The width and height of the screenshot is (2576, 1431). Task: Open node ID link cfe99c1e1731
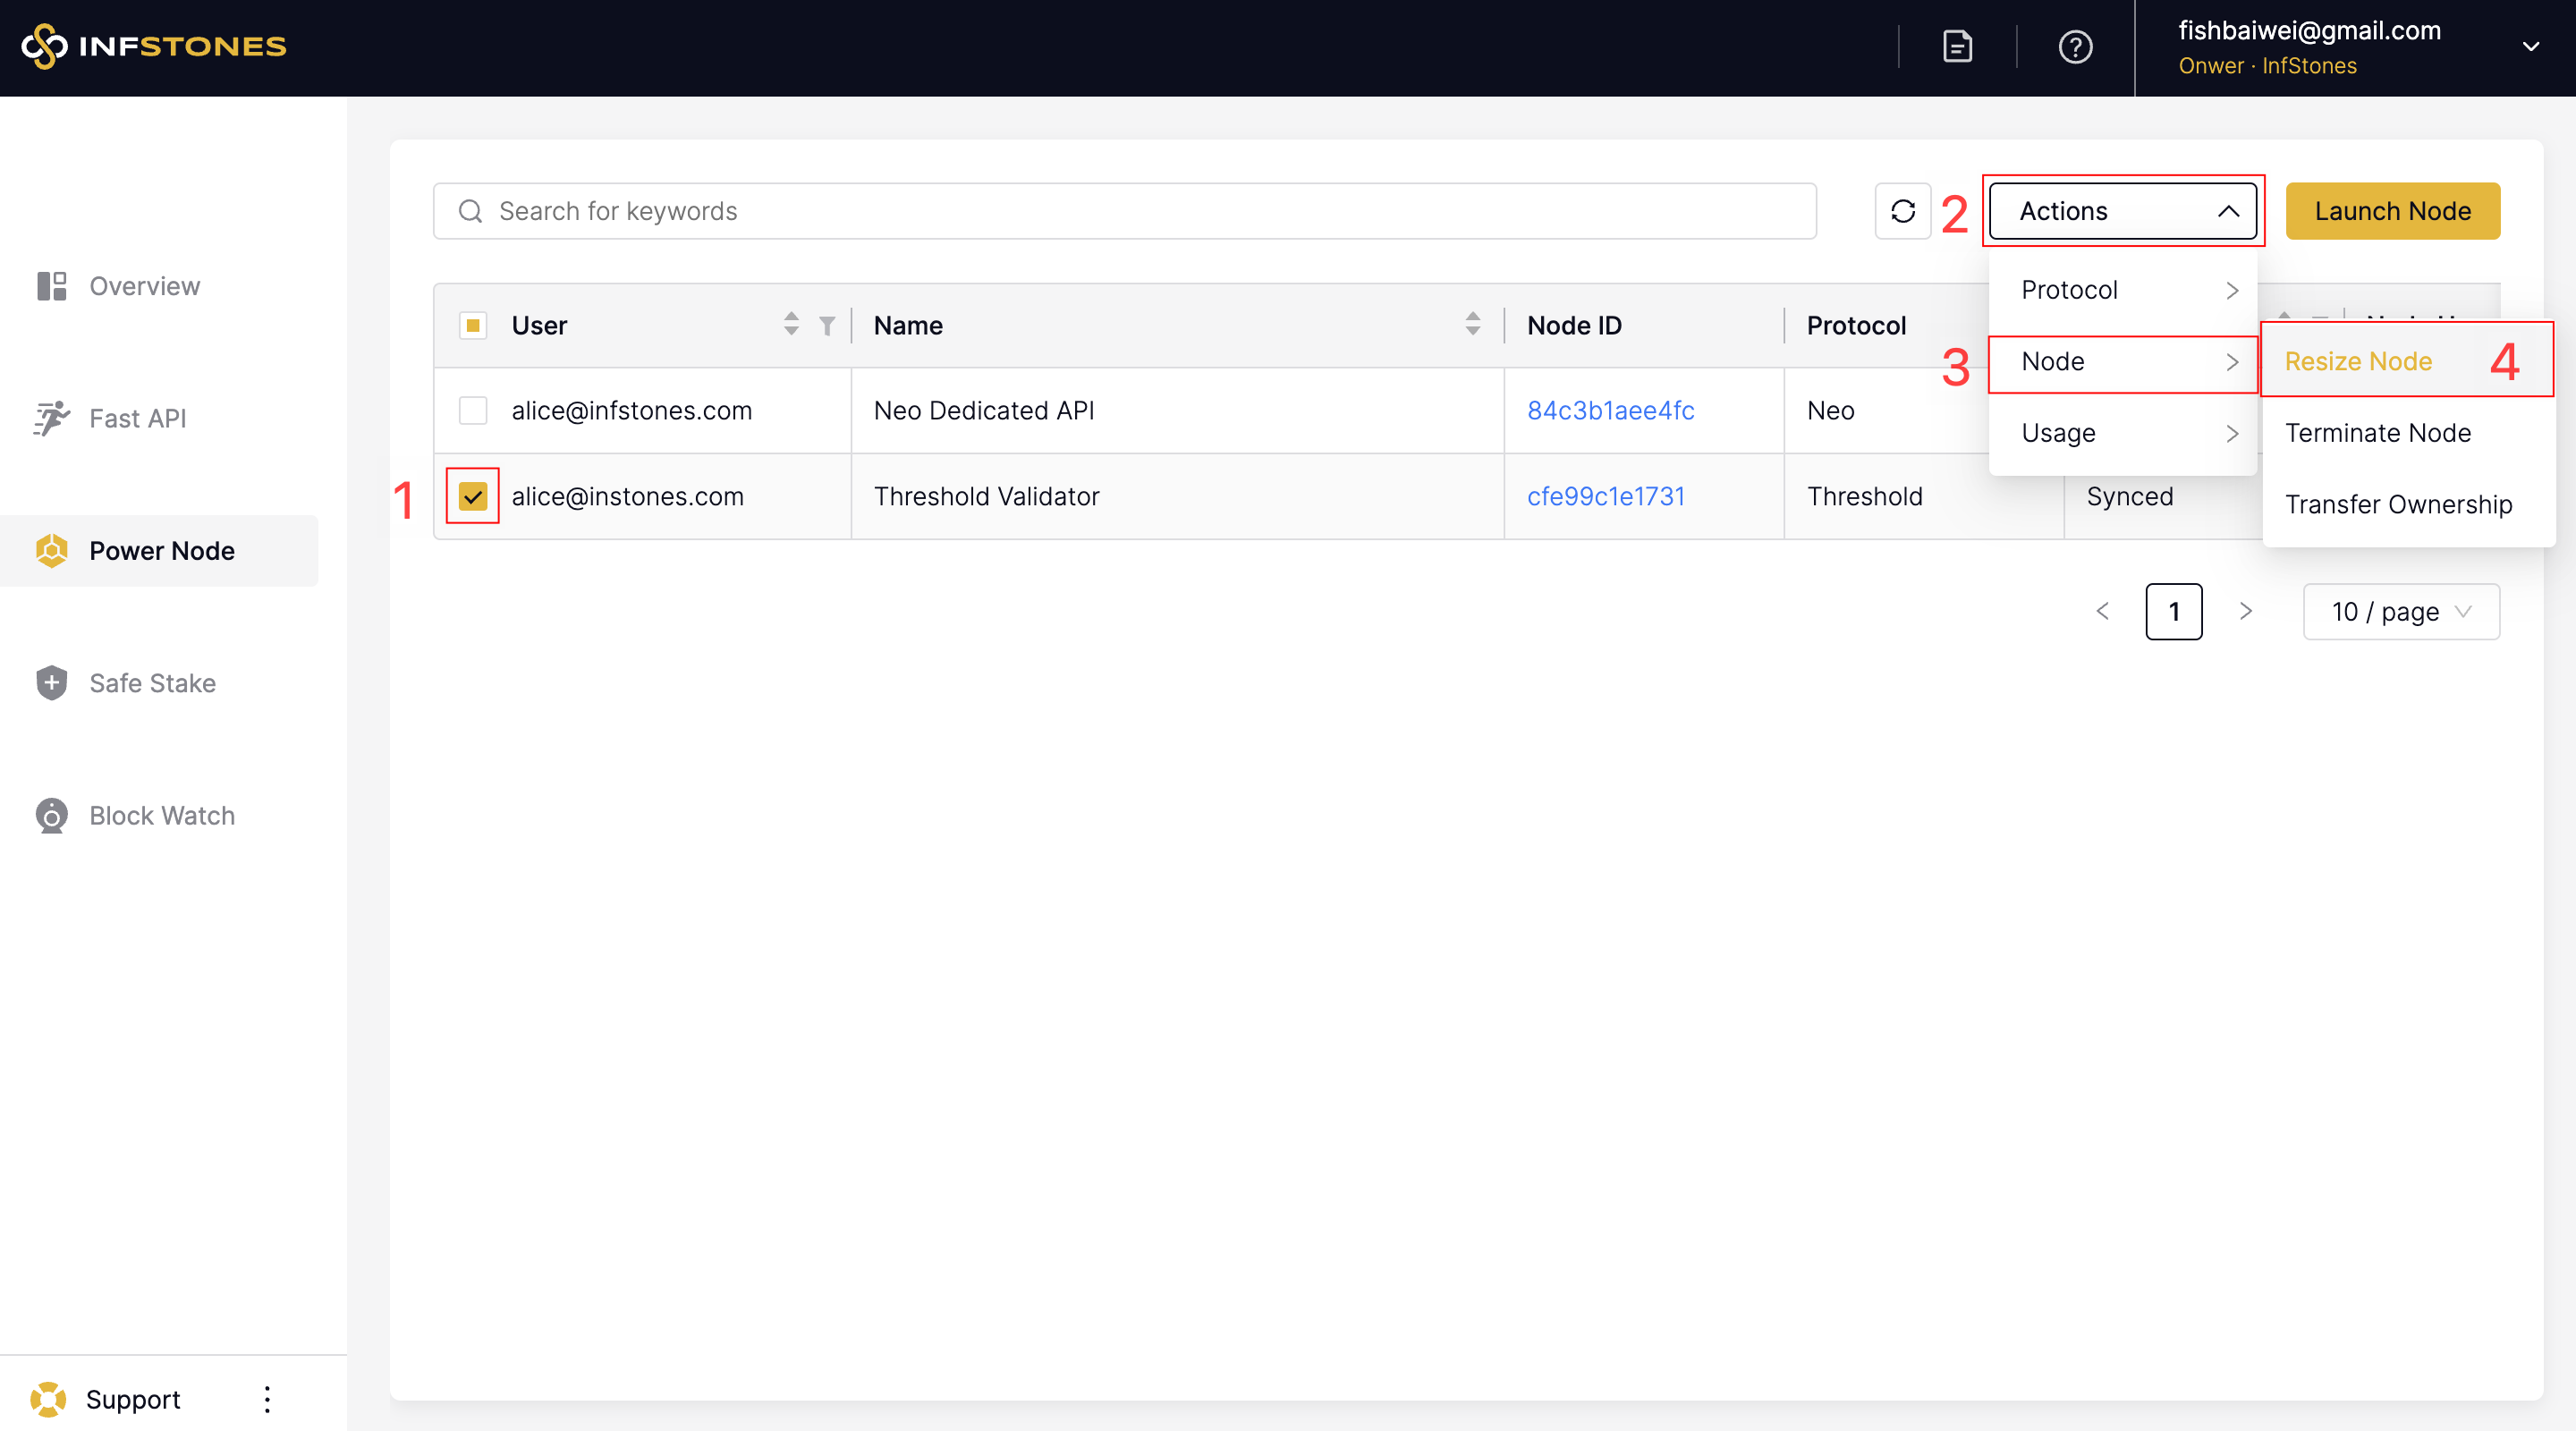(1605, 496)
